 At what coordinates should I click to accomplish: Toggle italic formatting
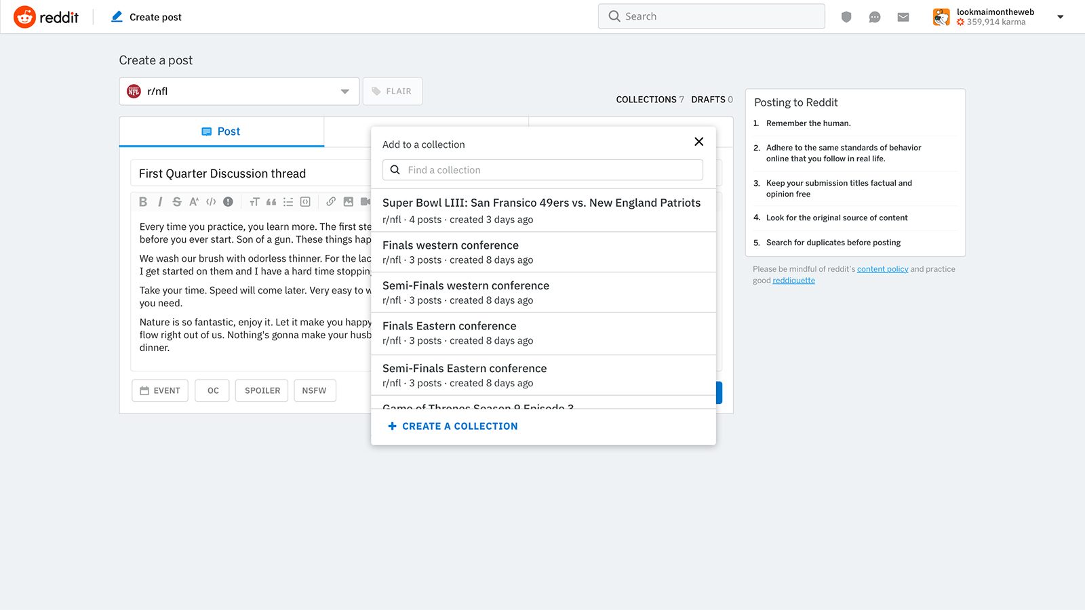[x=160, y=202]
